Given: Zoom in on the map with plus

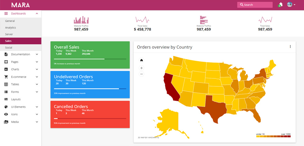Looking at the screenshot, I should click(141, 68).
